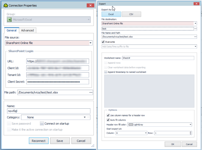The height and width of the screenshot is (150, 202).
Task: Decrease the start Row value
Action: (x=190, y=134)
